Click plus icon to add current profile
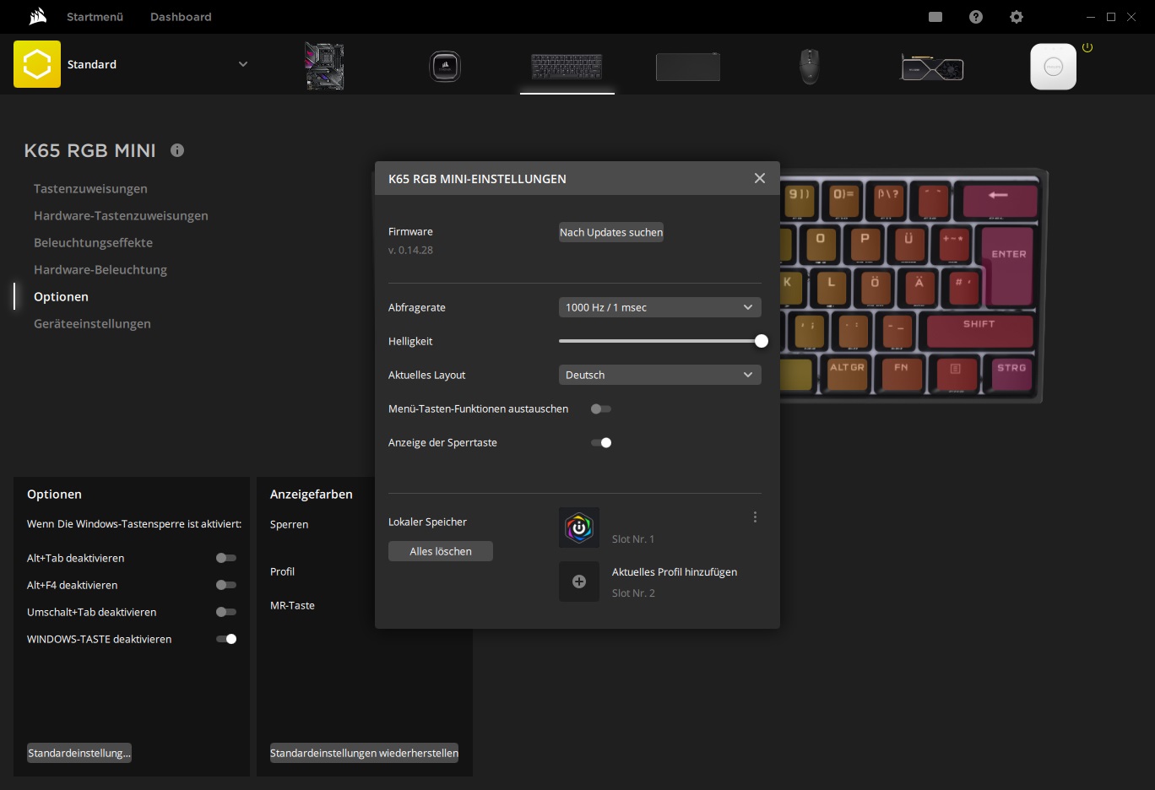The height and width of the screenshot is (790, 1155). [x=579, y=582]
